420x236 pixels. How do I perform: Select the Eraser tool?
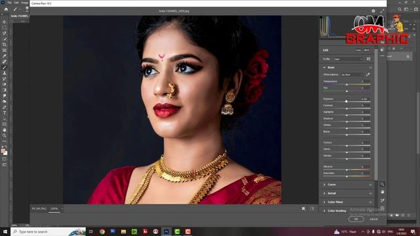coord(5,85)
